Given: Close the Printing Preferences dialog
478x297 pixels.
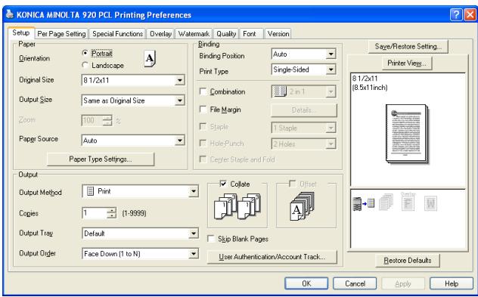Looking at the screenshot, I should click(x=470, y=14).
